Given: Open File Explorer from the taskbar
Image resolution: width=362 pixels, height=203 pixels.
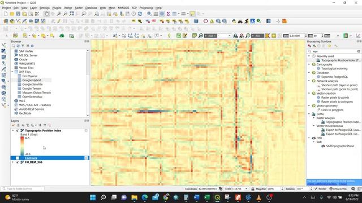Looking at the screenshot, I should tap(135, 197).
